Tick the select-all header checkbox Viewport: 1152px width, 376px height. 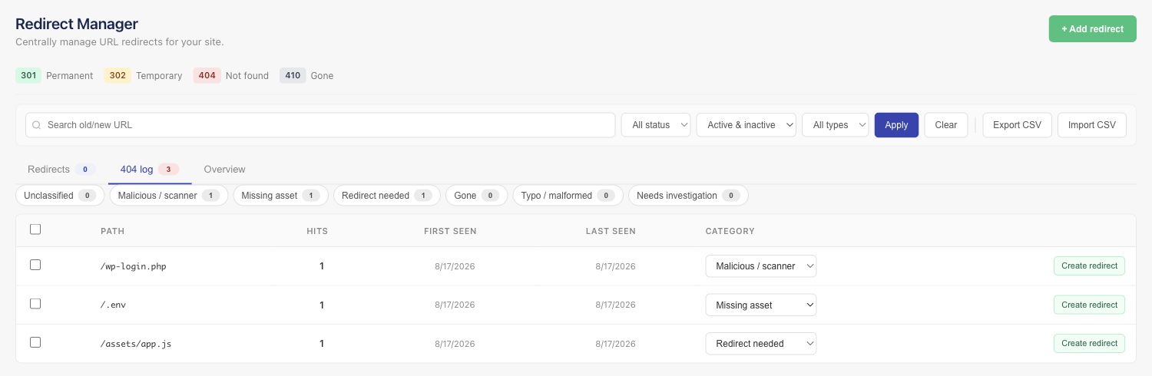35,229
